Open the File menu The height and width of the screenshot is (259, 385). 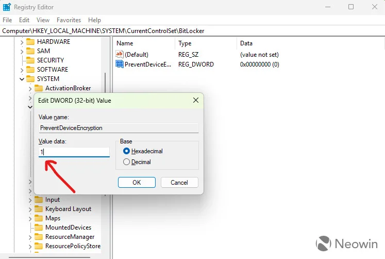coord(7,20)
